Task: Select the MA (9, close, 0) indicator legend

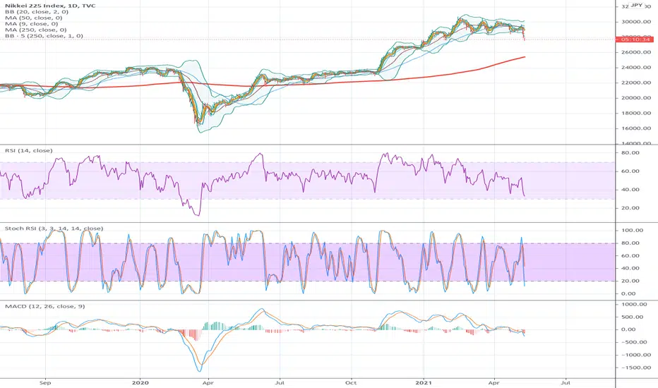Action: tap(32, 24)
